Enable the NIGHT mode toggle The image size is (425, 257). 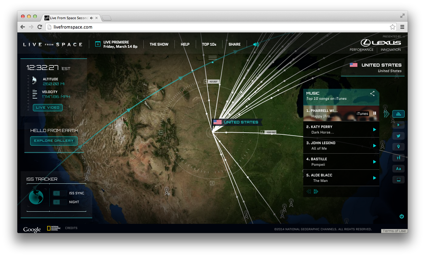pyautogui.click(x=60, y=202)
